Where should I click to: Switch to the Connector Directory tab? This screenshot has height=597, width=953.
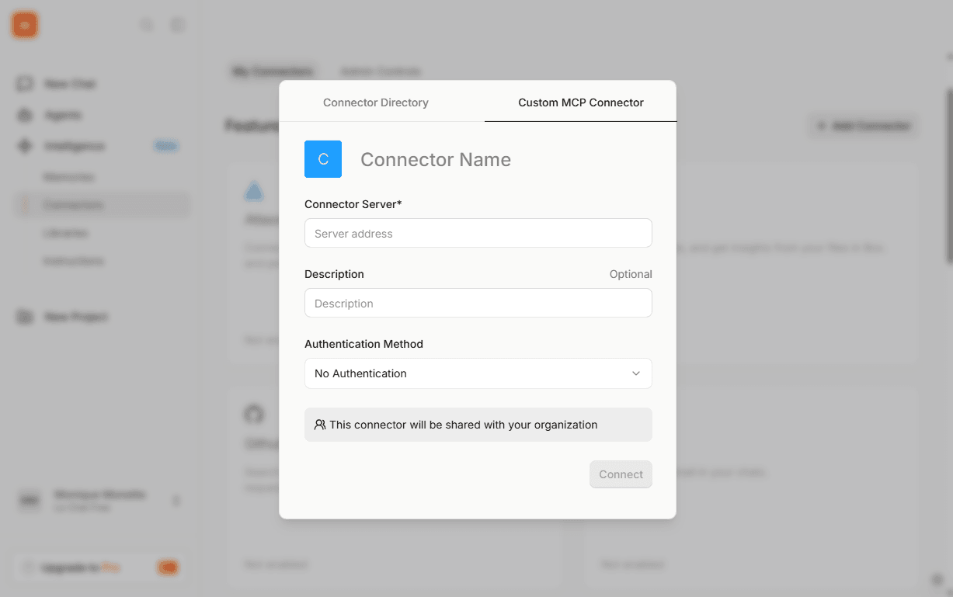(x=375, y=102)
